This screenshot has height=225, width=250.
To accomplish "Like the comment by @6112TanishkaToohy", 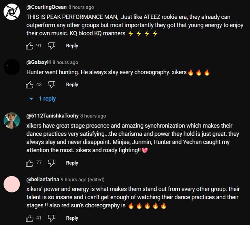I will pyautogui.click(x=30, y=163).
